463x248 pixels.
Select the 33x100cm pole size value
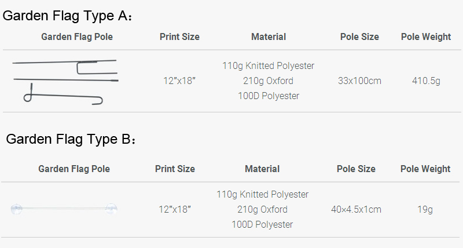(359, 81)
